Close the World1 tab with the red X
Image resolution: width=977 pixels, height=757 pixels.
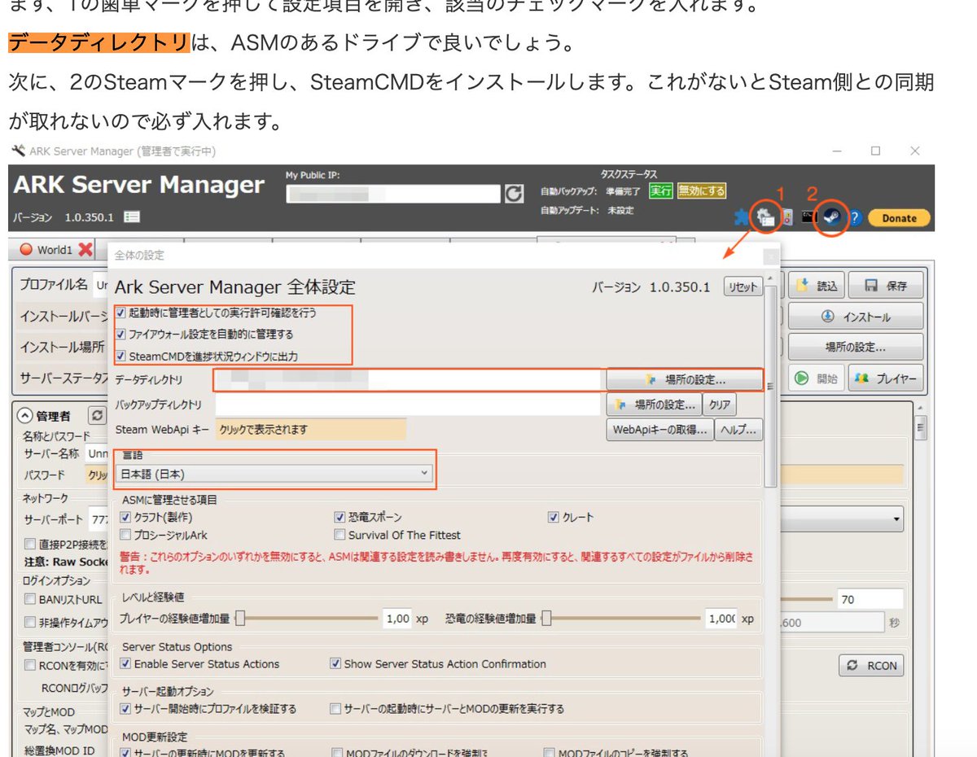tap(85, 250)
